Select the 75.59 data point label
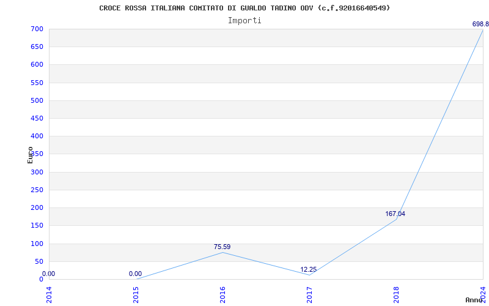Screen dimensions: 489x306 pyautogui.click(x=222, y=247)
